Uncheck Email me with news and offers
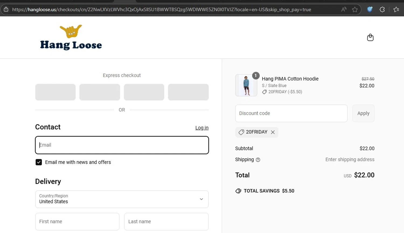The height and width of the screenshot is (233, 404). (x=39, y=162)
